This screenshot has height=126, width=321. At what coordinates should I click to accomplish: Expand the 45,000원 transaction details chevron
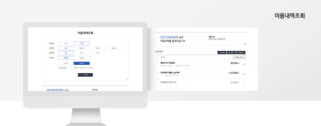244,84
